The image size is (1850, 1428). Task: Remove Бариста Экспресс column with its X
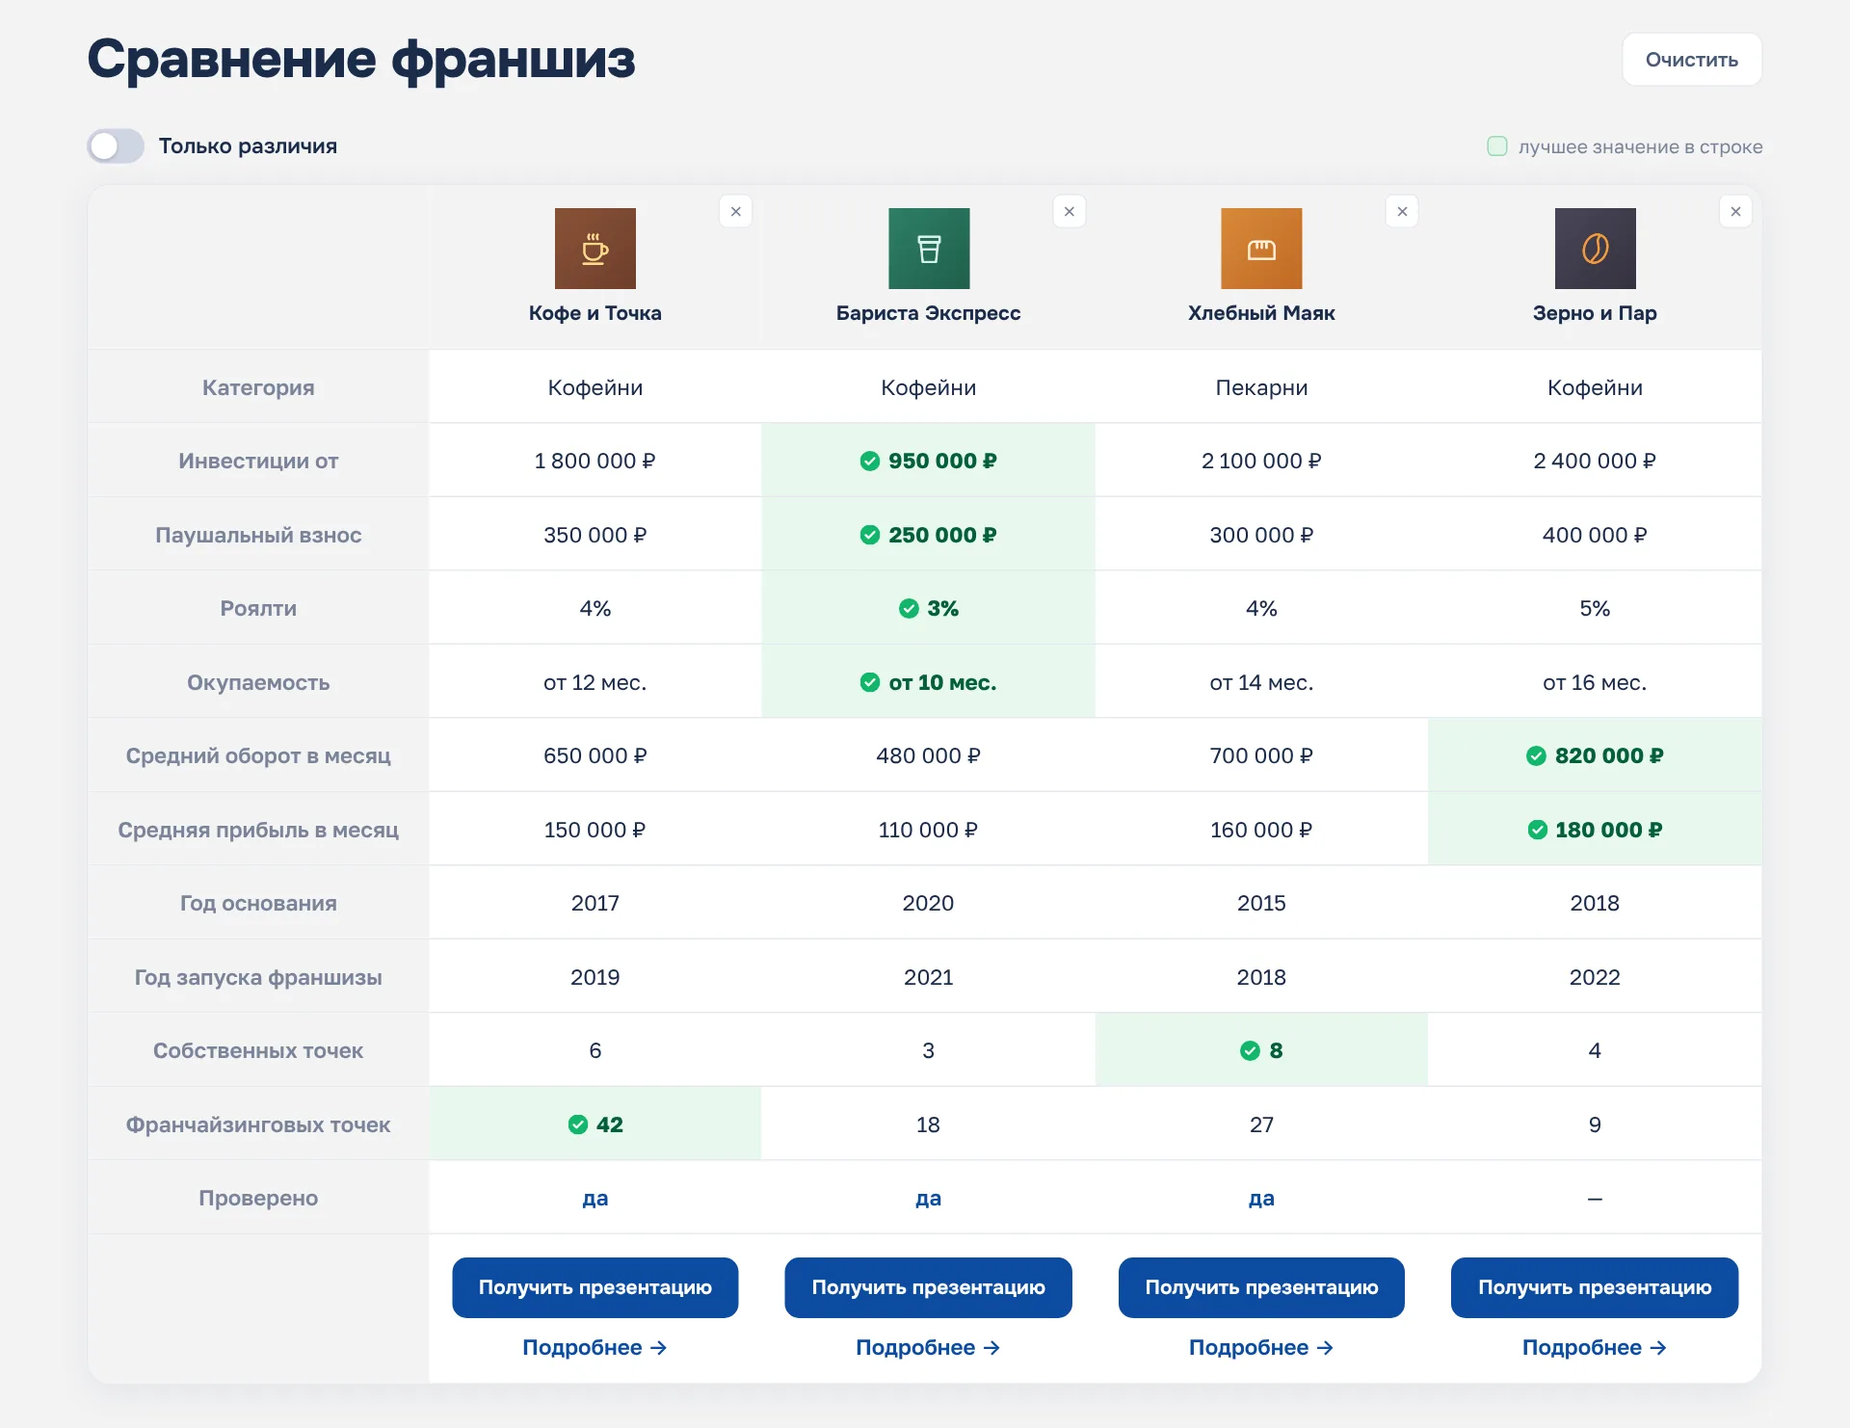[x=1069, y=212]
